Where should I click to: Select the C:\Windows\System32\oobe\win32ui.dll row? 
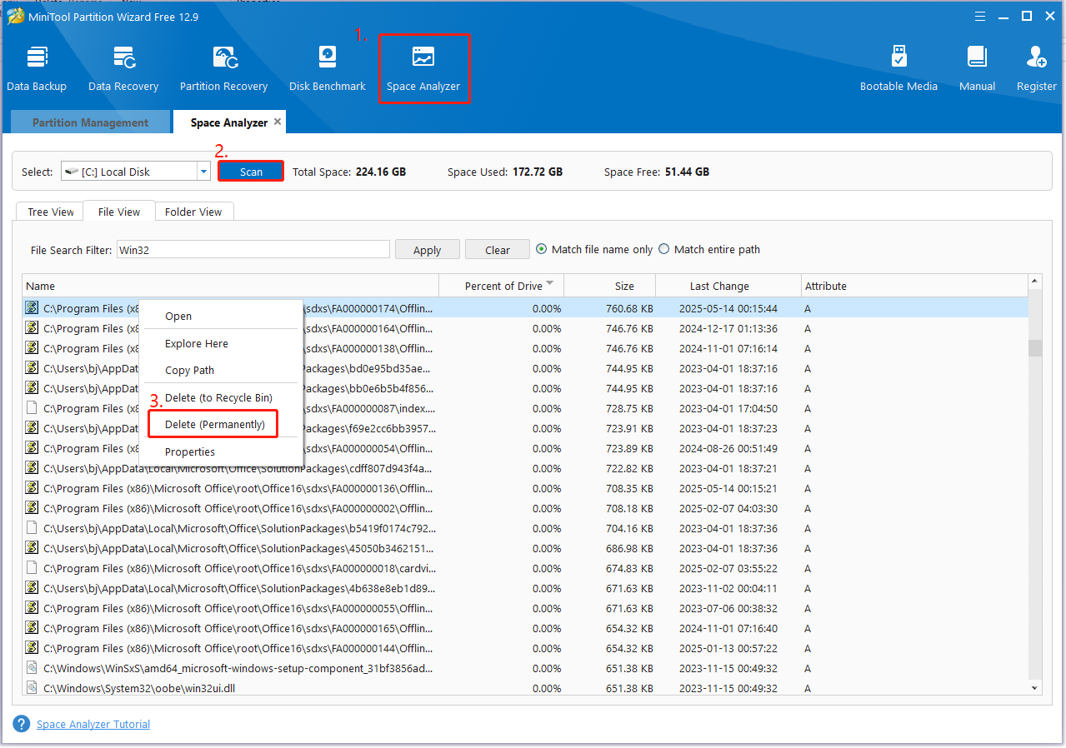tap(526, 688)
